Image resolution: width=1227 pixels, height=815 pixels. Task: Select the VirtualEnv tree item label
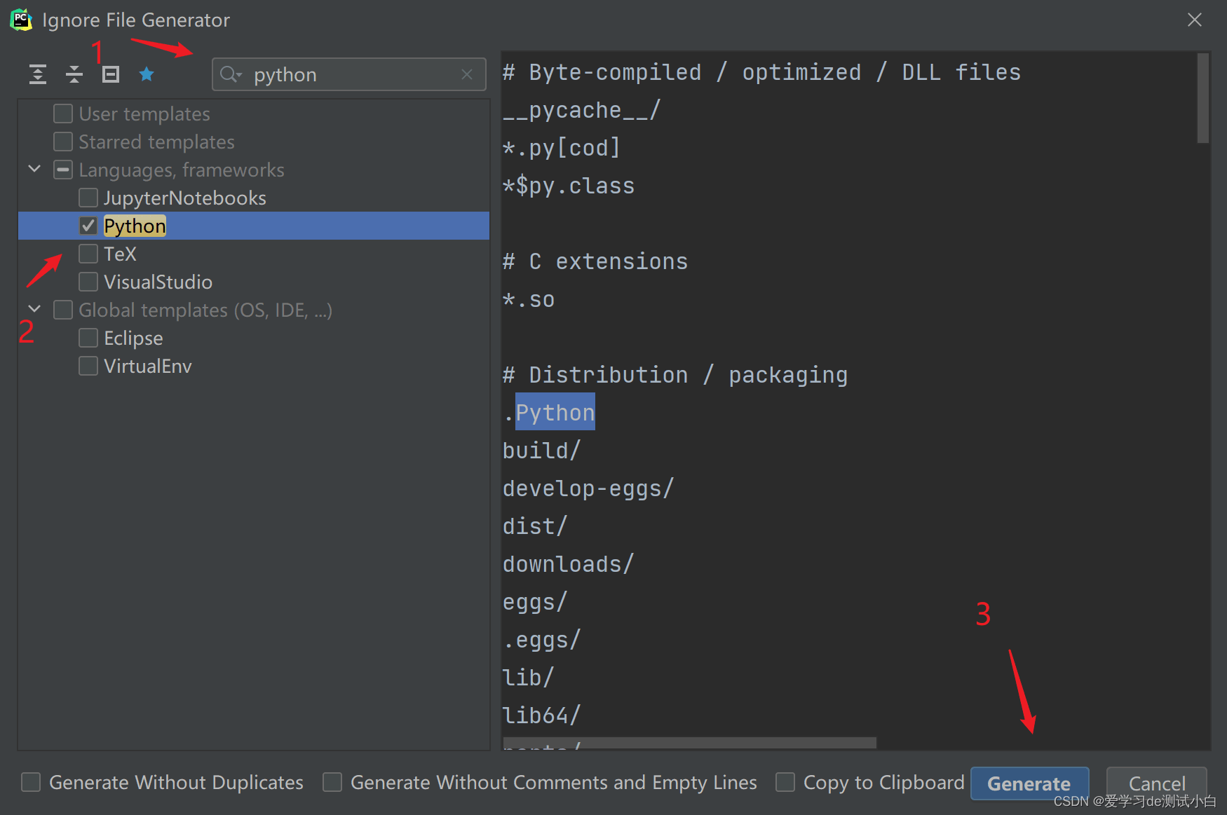coord(147,367)
